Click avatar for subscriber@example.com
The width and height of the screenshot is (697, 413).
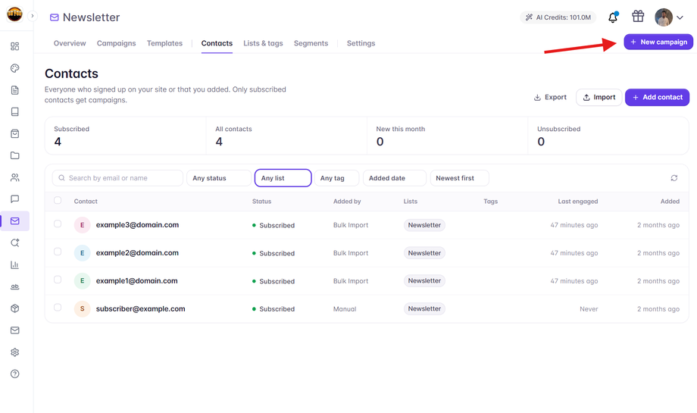click(83, 308)
